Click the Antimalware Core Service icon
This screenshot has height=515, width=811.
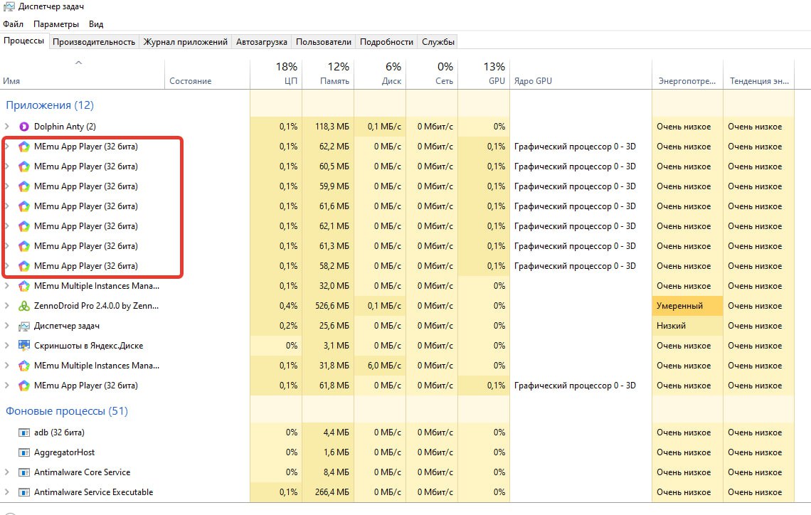pos(23,472)
